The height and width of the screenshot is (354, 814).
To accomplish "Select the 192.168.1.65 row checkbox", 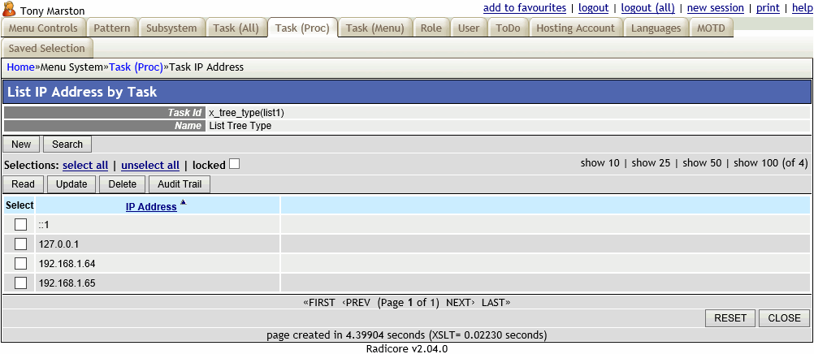I will (x=21, y=283).
